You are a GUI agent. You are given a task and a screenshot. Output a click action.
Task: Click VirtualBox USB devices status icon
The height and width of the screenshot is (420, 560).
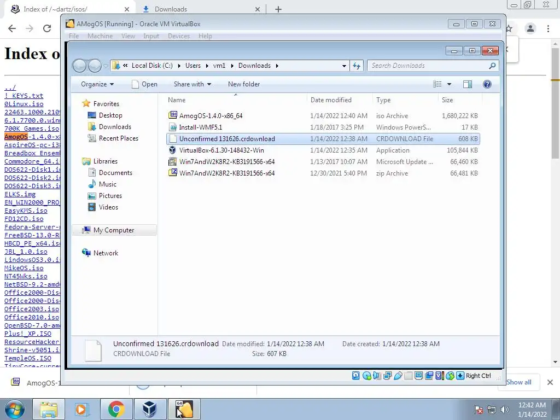click(398, 375)
